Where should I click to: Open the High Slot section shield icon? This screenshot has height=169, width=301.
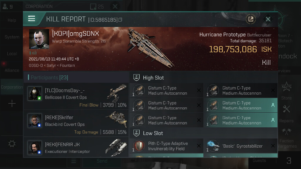(136, 77)
